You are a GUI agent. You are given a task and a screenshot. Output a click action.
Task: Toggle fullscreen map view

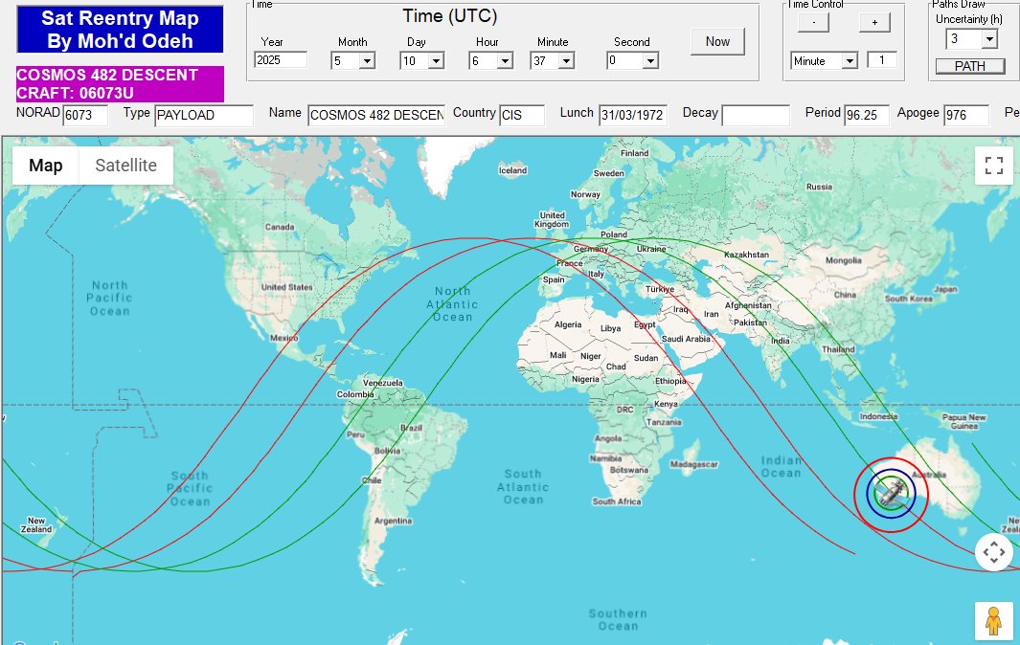(993, 165)
